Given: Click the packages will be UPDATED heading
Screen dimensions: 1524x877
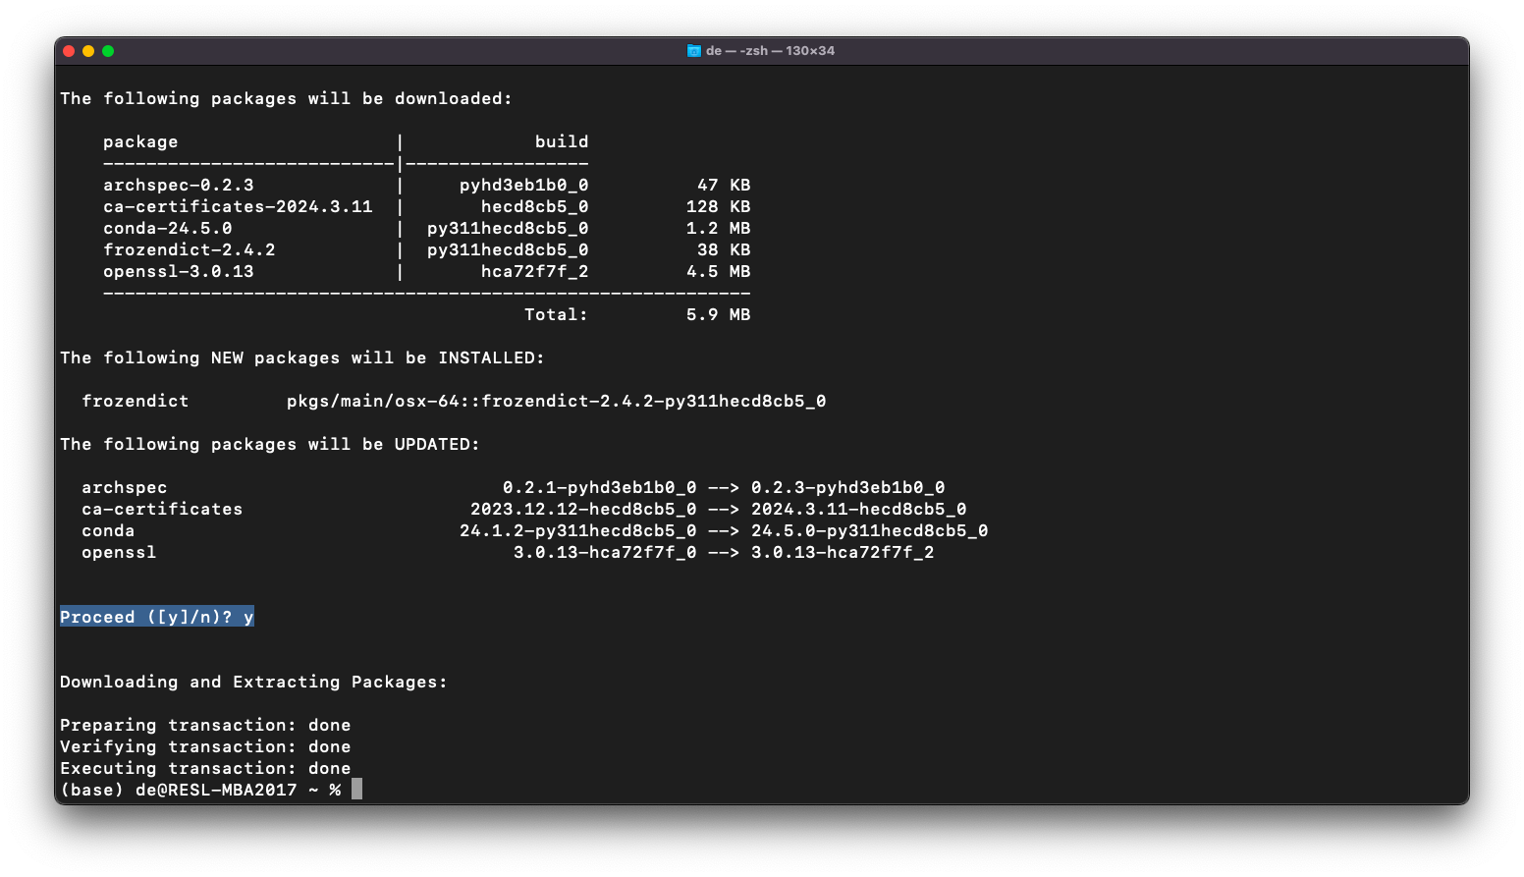Looking at the screenshot, I should [269, 444].
